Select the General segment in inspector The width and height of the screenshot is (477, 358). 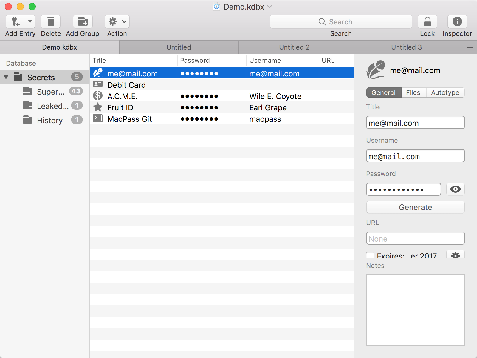384,92
